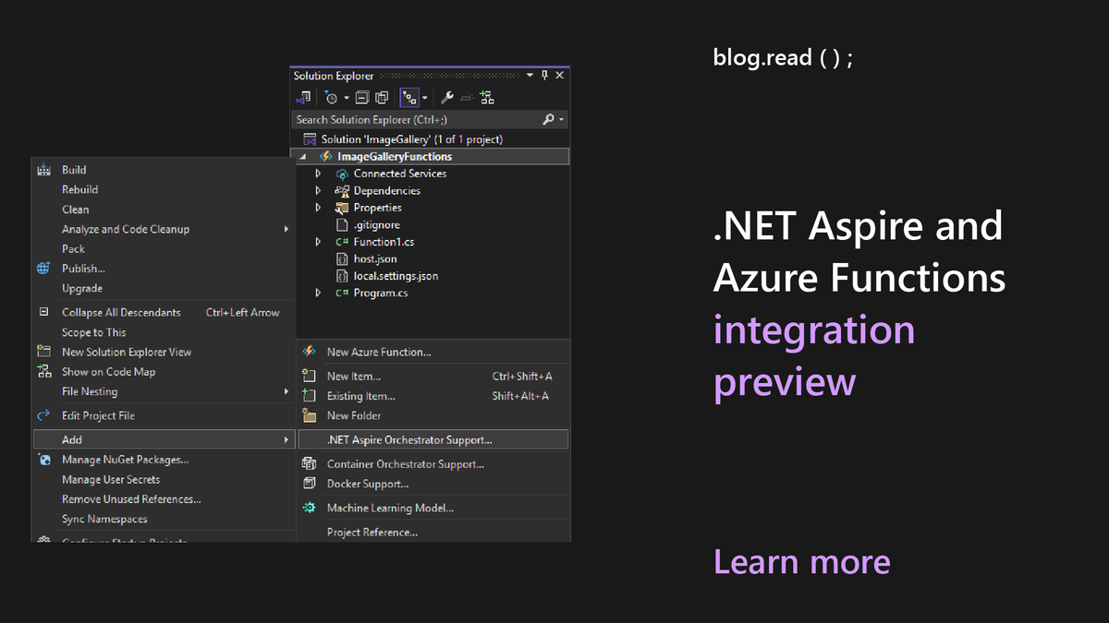Viewport: 1109px width, 623px height.
Task: Expand the Dependencies tree node
Action: point(318,190)
